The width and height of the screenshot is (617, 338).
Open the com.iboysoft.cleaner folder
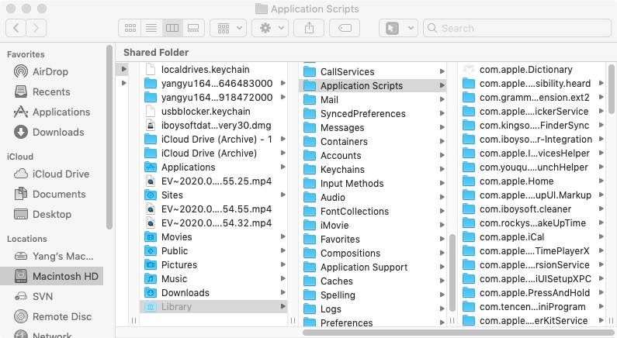coord(525,209)
